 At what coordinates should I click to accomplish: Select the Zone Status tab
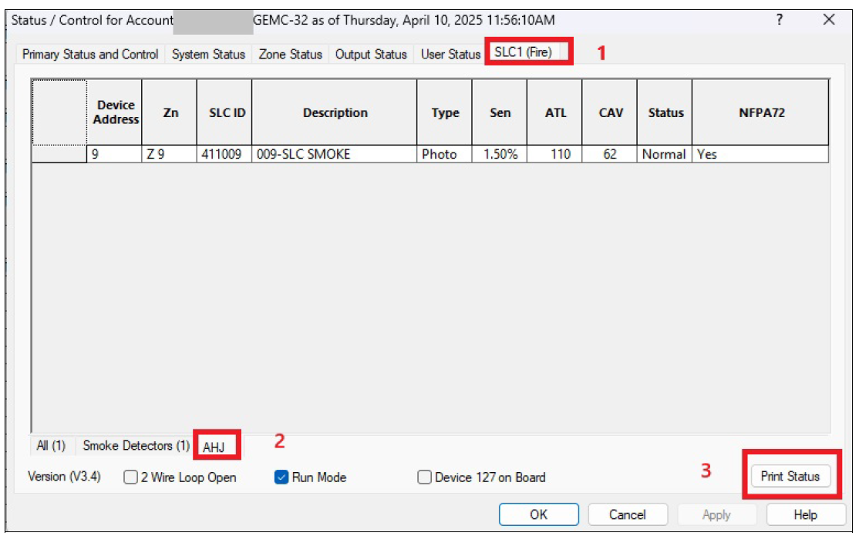pyautogui.click(x=290, y=55)
